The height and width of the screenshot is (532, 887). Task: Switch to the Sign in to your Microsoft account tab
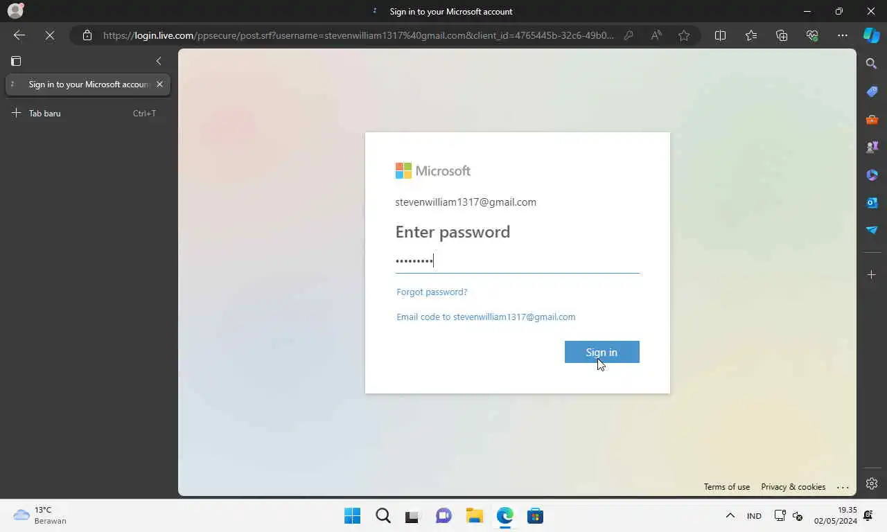pos(88,85)
